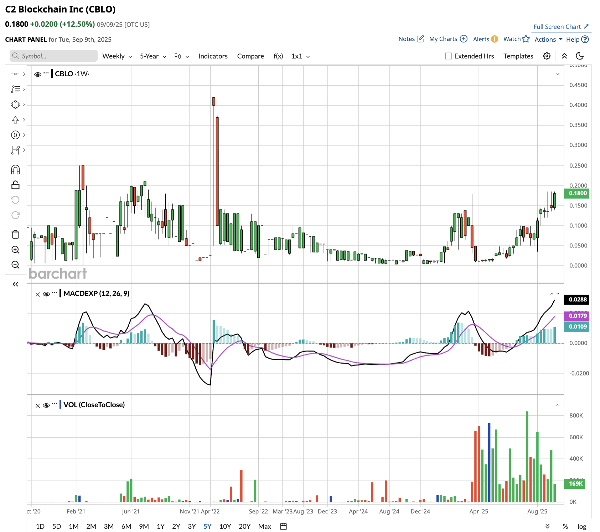Add to Watchlist star icon
The height and width of the screenshot is (532, 600).
[526, 39]
